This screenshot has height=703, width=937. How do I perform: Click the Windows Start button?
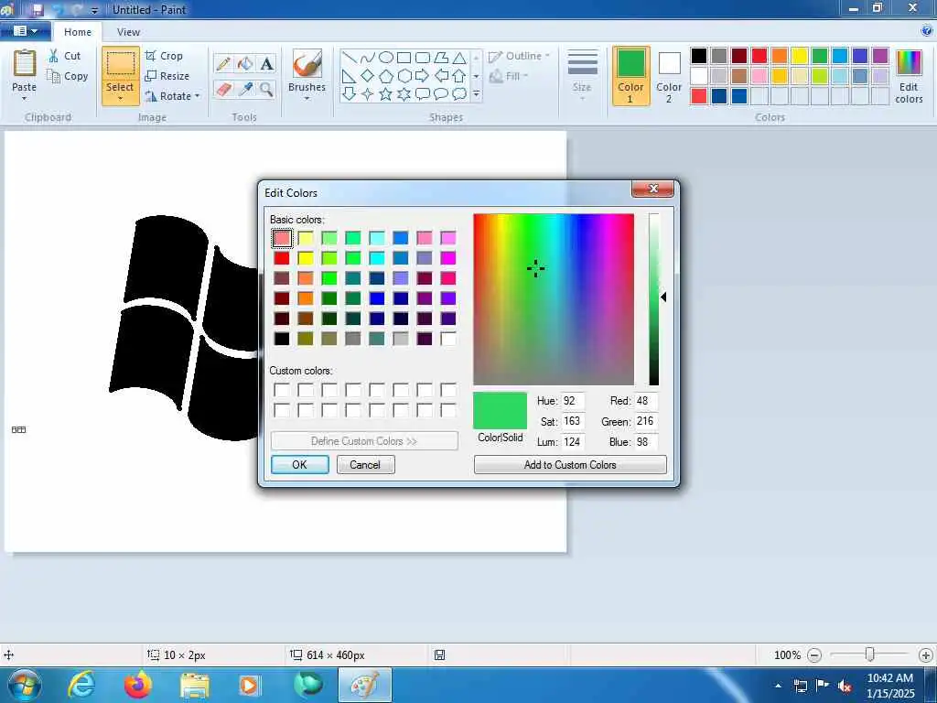pos(24,685)
